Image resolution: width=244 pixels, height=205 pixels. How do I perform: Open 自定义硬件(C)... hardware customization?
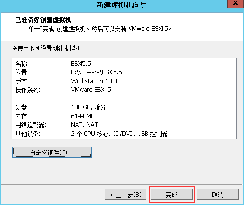52,153
